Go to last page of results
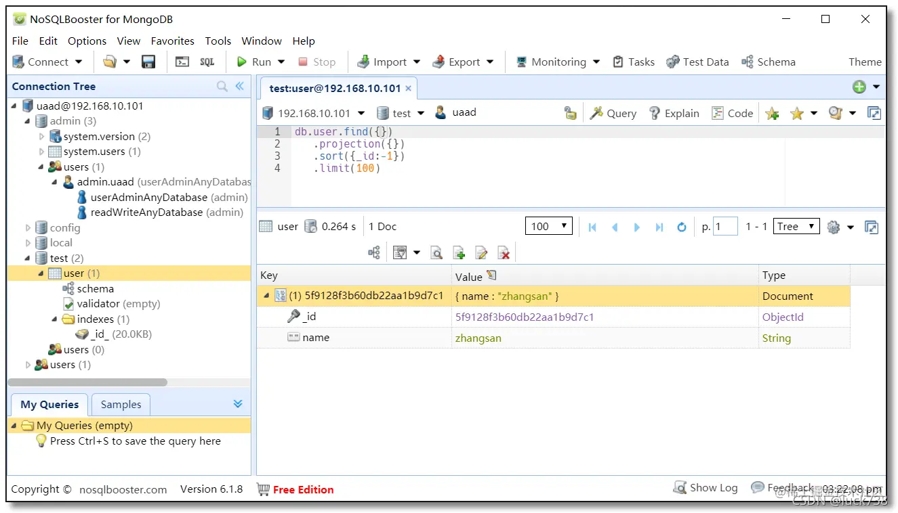This screenshot has width=898, height=513. point(659,227)
